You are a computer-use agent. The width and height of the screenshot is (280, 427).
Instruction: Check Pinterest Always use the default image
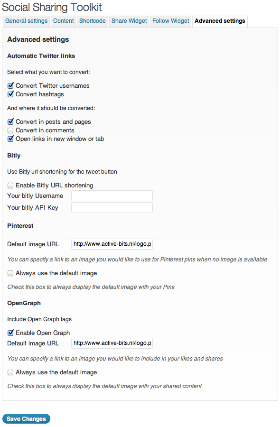(10, 273)
